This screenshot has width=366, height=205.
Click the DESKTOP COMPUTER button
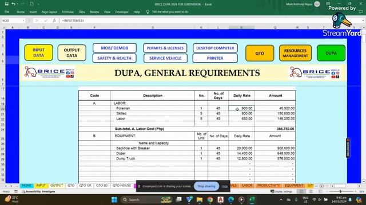click(215, 48)
